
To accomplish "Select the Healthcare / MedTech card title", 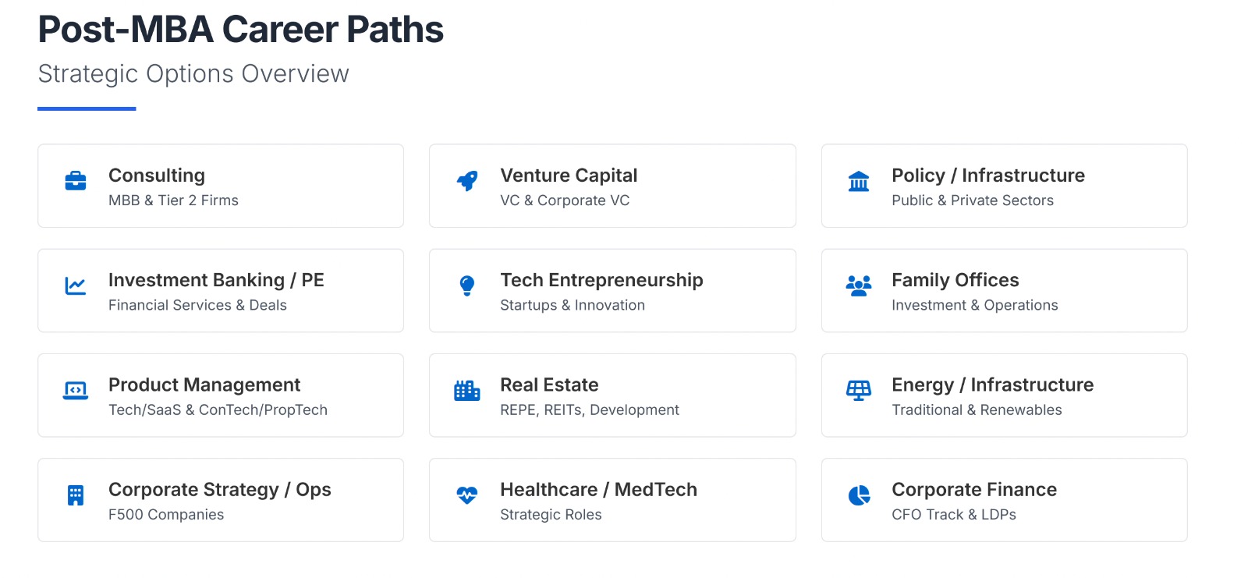I will click(x=598, y=490).
